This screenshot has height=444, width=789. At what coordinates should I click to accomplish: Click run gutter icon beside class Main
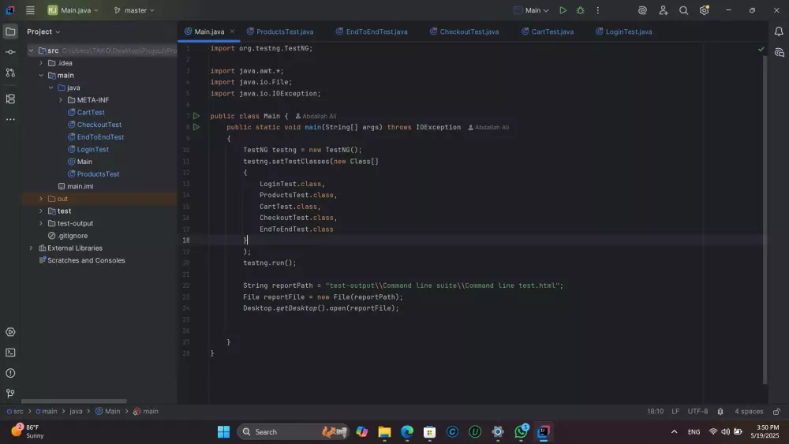click(x=196, y=116)
